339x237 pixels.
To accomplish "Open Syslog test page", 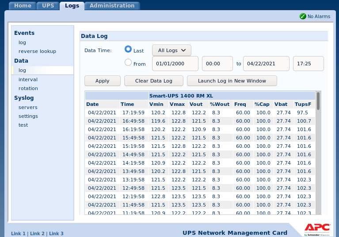I will pos(23,125).
